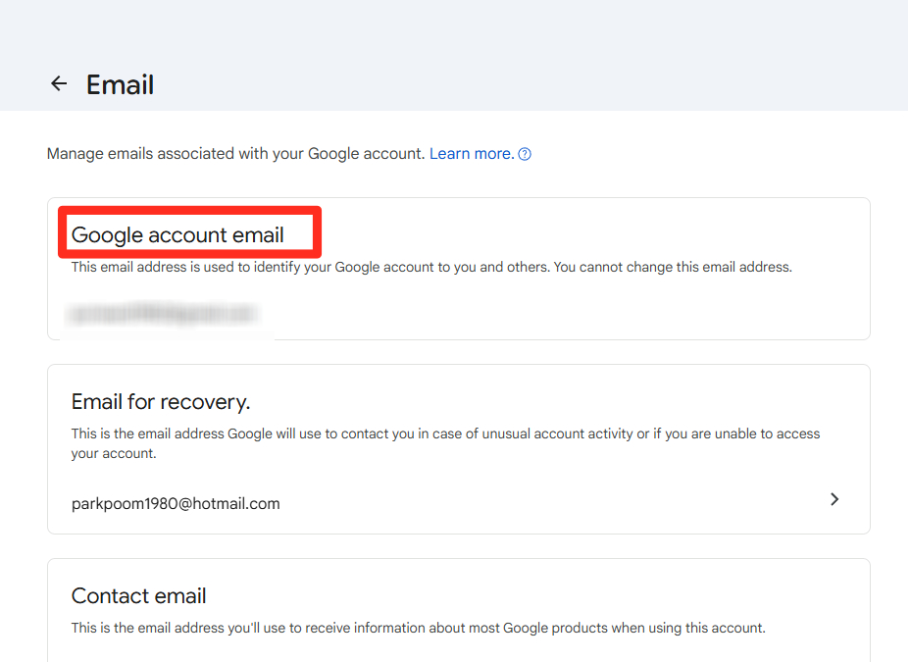
Task: Click the Contact email description about Google products
Action: pyautogui.click(x=418, y=628)
